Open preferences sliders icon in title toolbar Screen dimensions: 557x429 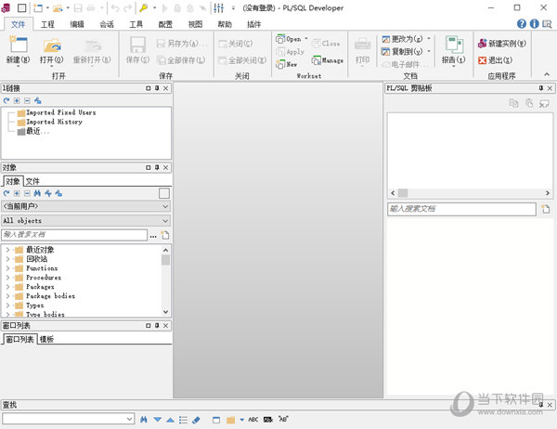pyautogui.click(x=219, y=7)
